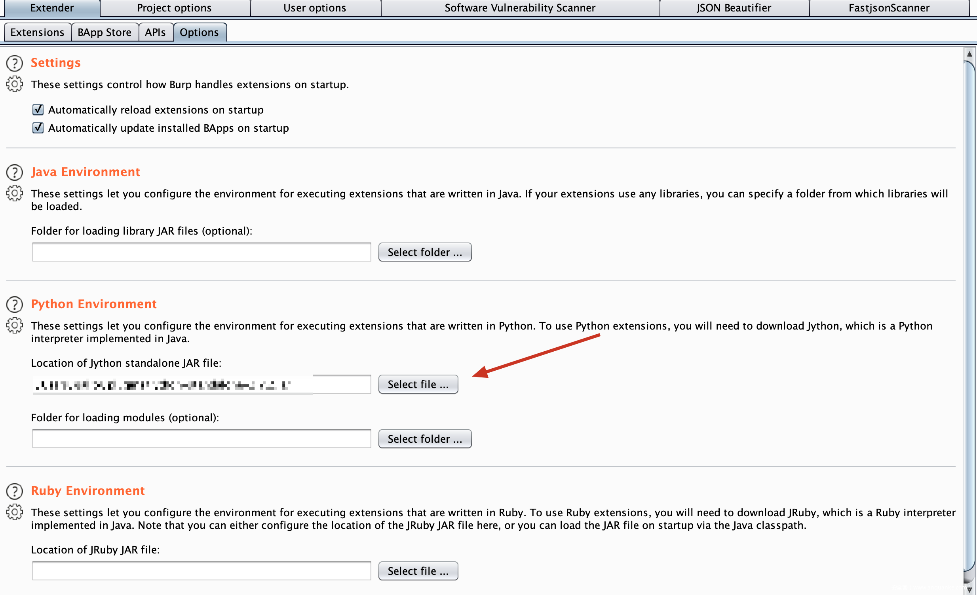This screenshot has height=595, width=977.
Task: Click the gear icon under Settings section
Action: [15, 84]
